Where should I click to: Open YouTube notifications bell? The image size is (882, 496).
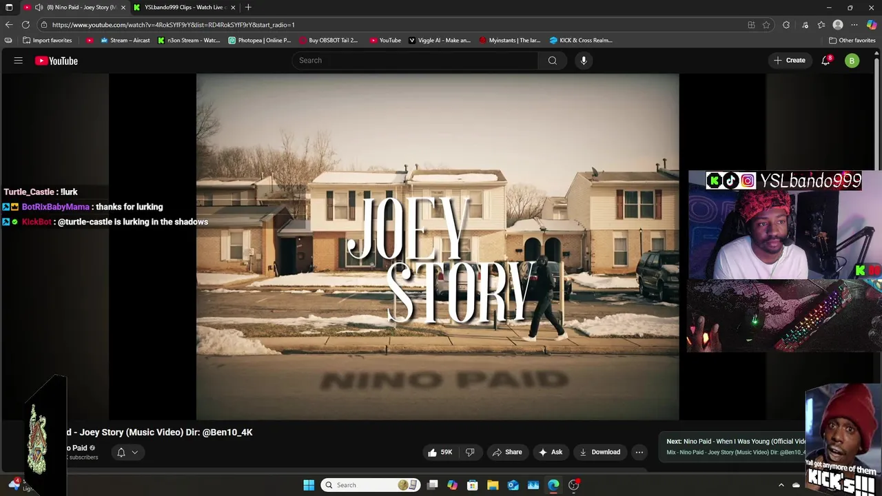click(x=825, y=61)
